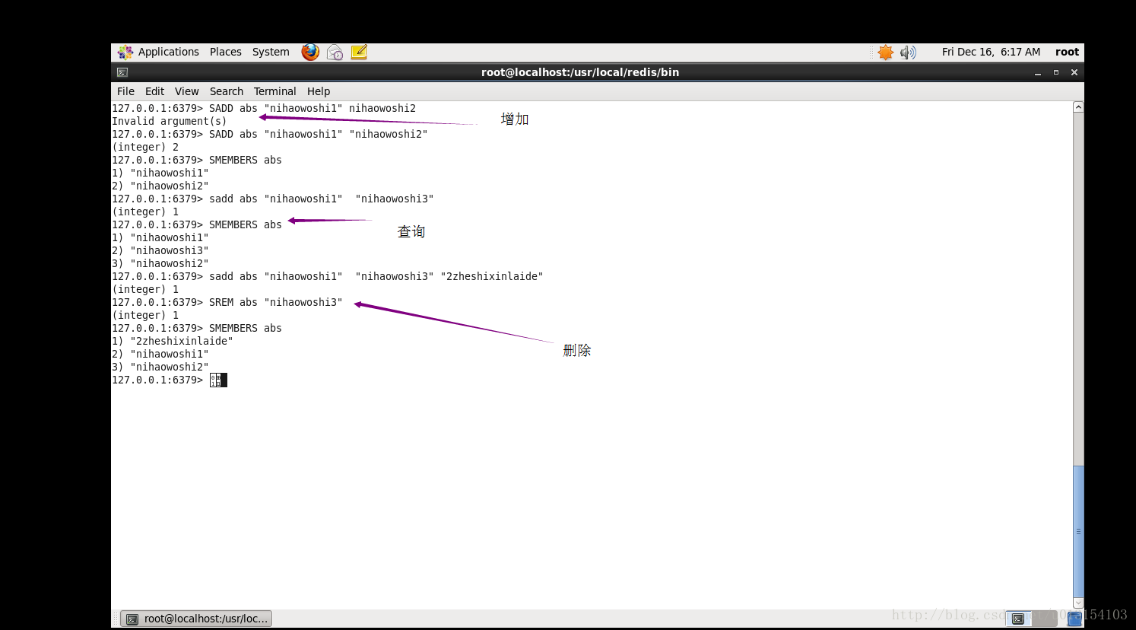
Task: Switch to the second gray workspace
Action: [1044, 619]
